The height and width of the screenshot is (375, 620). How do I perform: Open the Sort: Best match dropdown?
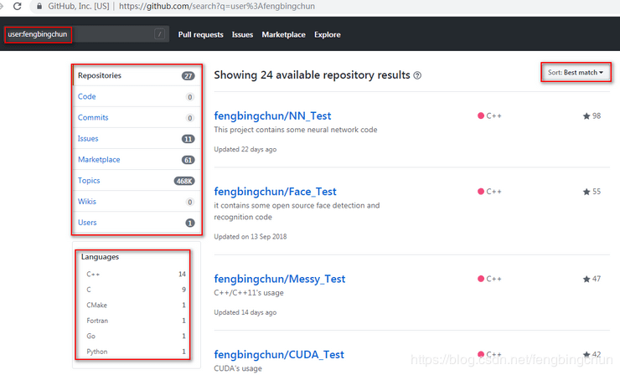pos(576,72)
